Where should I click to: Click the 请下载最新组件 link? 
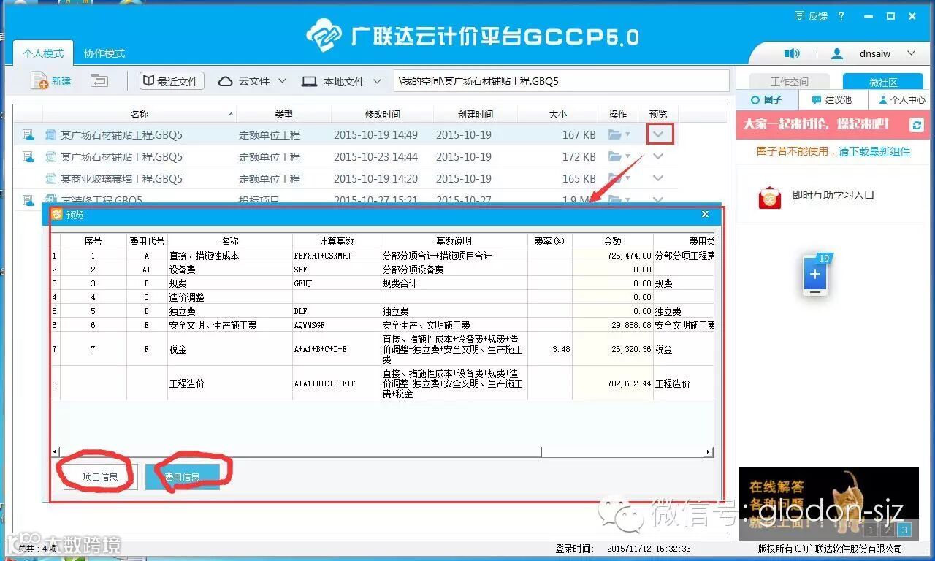click(874, 151)
